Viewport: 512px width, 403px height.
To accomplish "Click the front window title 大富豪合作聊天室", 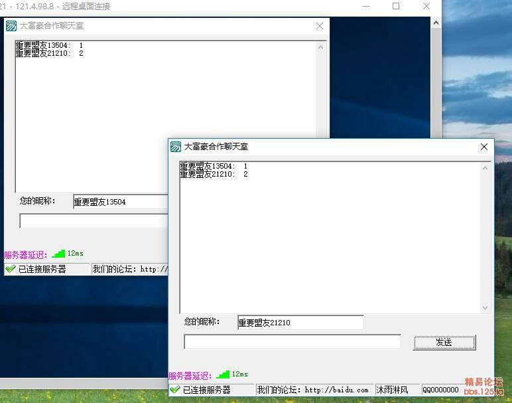I will click(x=216, y=147).
